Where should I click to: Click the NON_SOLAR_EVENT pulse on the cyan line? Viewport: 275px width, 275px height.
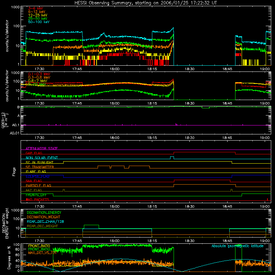[x=172, y=157]
